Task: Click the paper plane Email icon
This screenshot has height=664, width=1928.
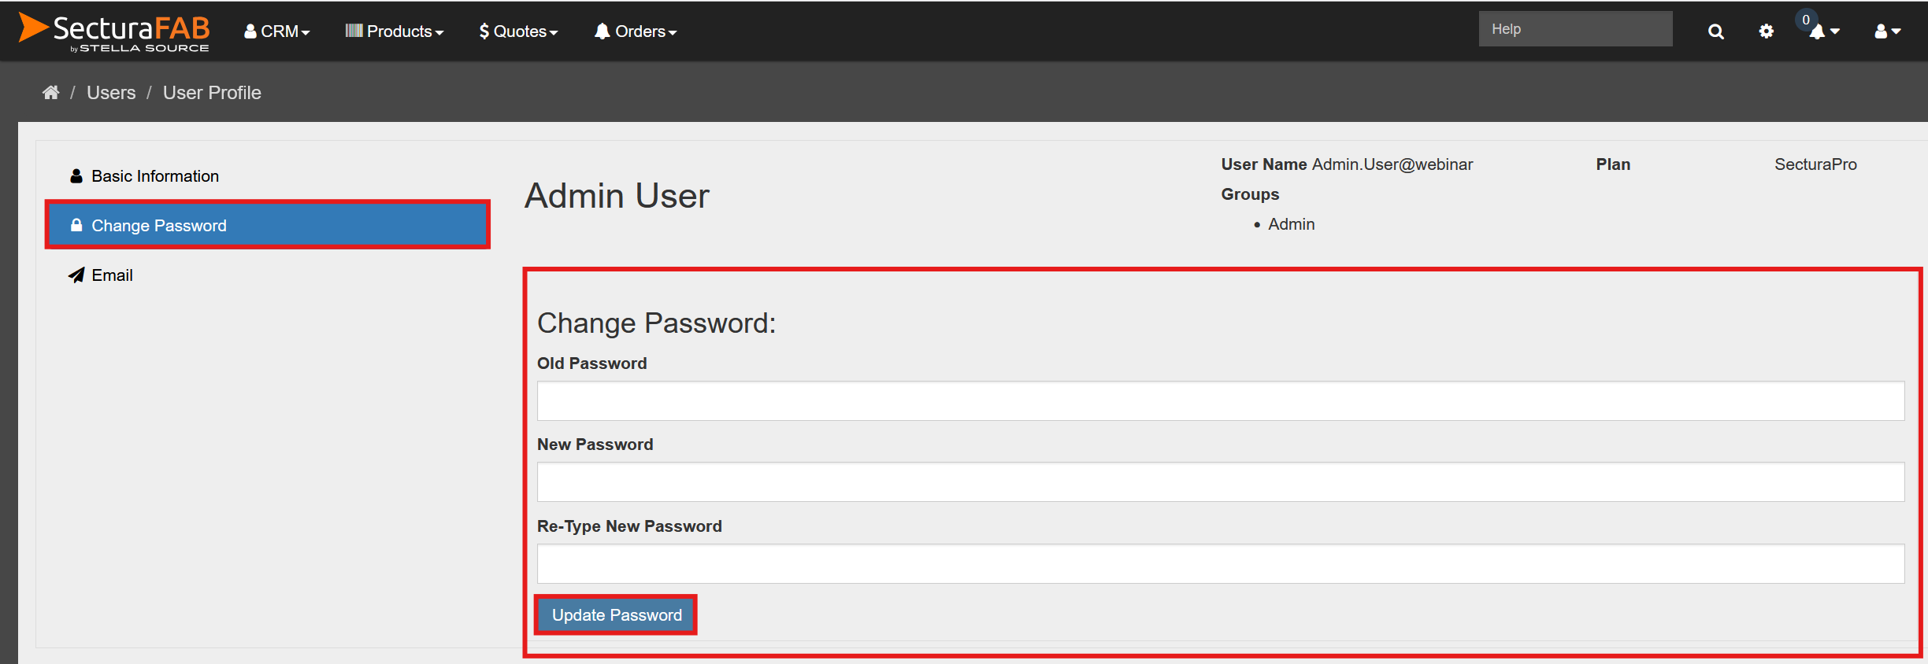Action: pos(76,275)
